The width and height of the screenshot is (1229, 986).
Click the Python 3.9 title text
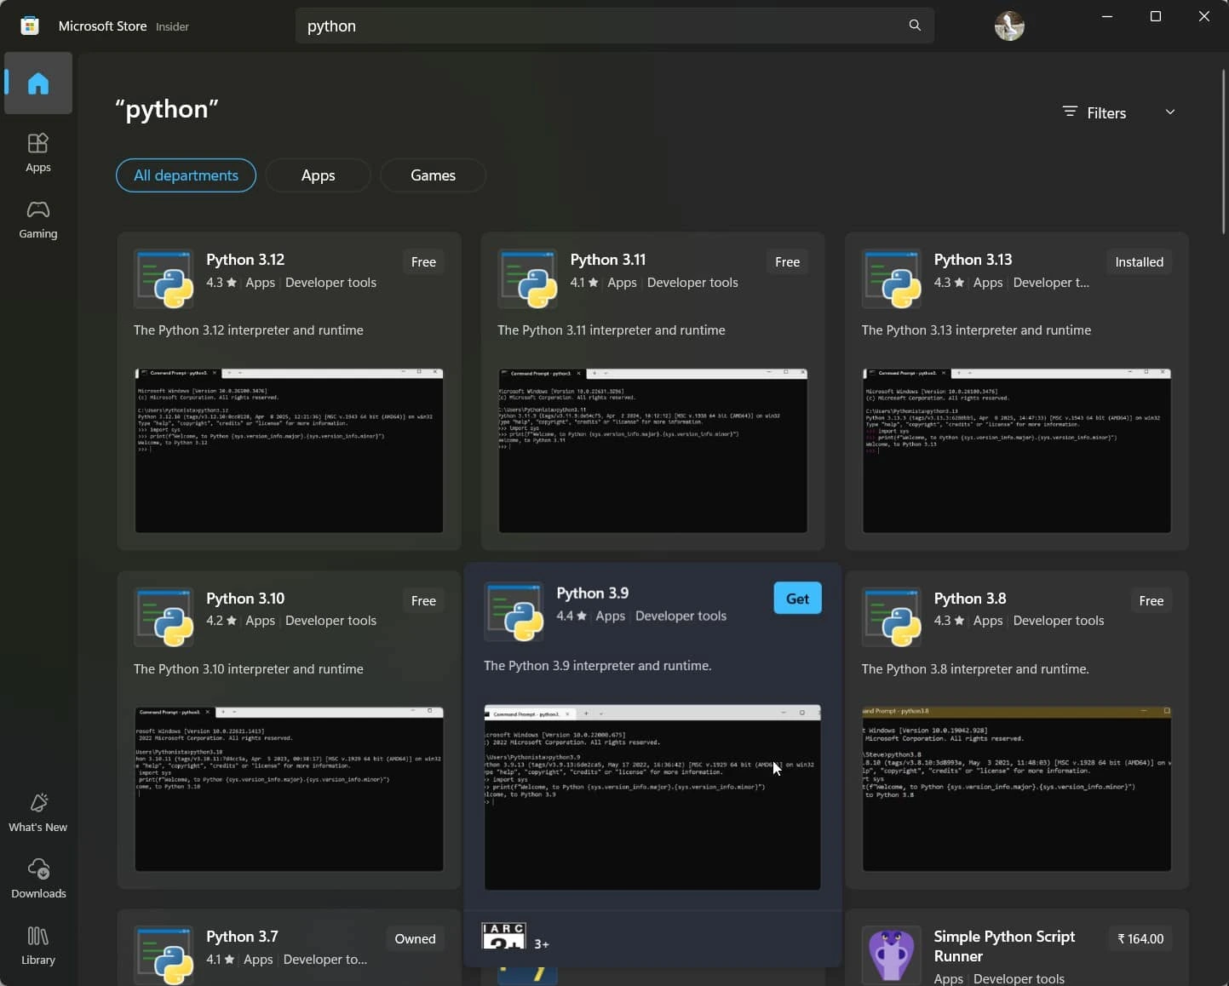(593, 593)
